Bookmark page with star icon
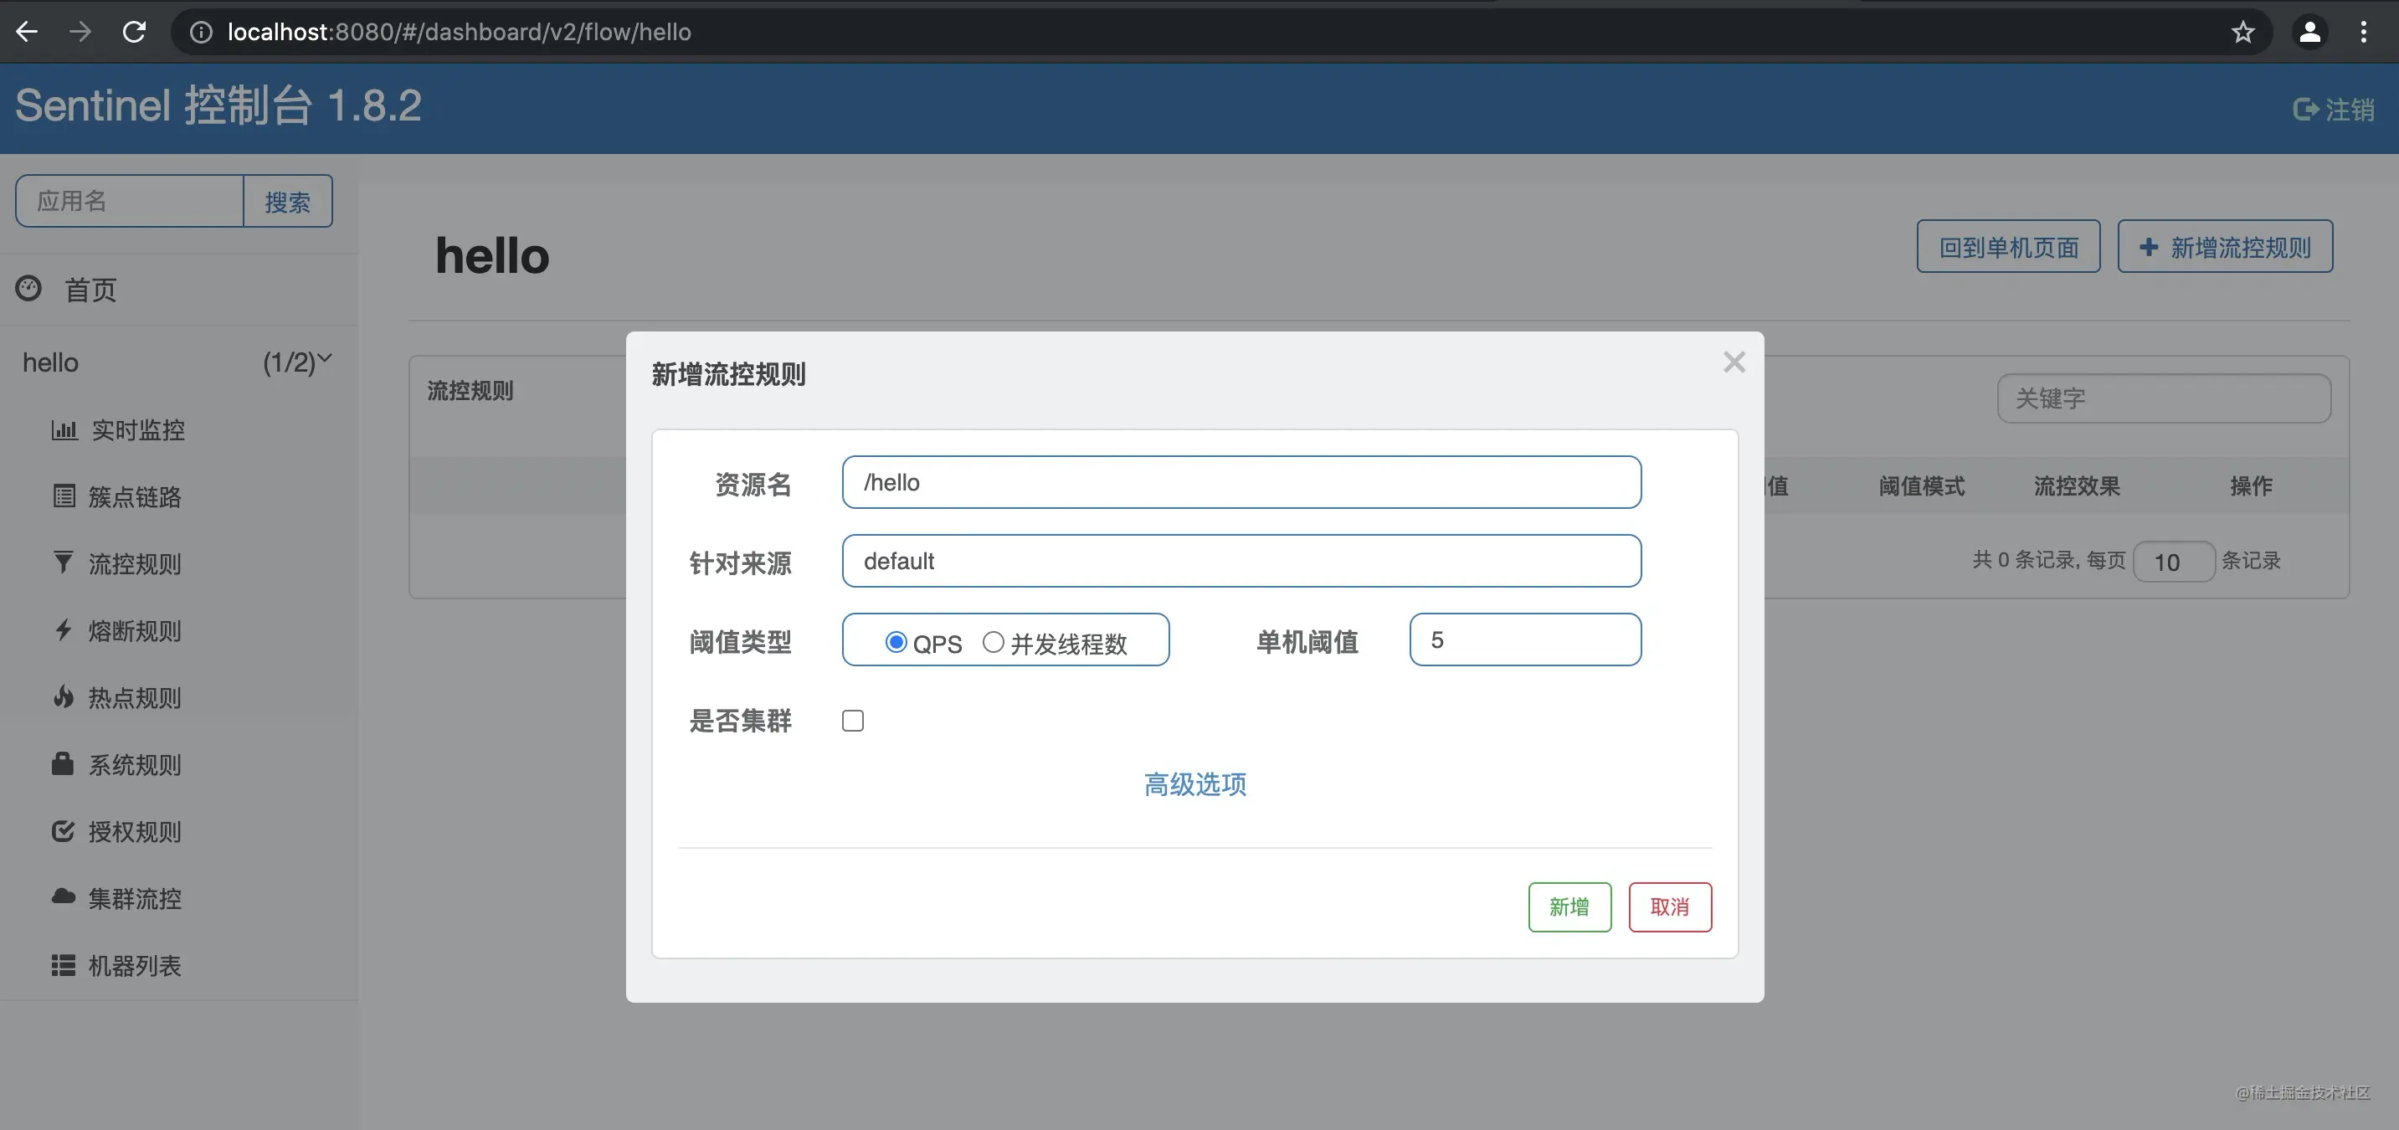The image size is (2399, 1130). 2242,33
